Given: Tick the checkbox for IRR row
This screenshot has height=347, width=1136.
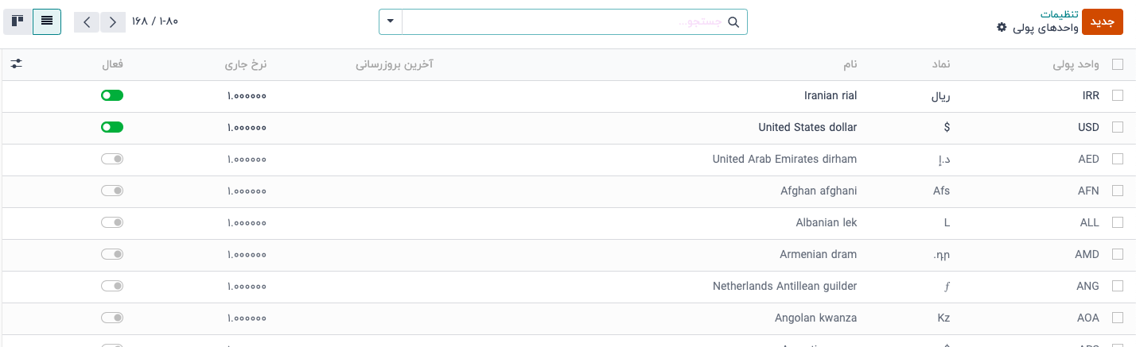Looking at the screenshot, I should (x=1117, y=95).
